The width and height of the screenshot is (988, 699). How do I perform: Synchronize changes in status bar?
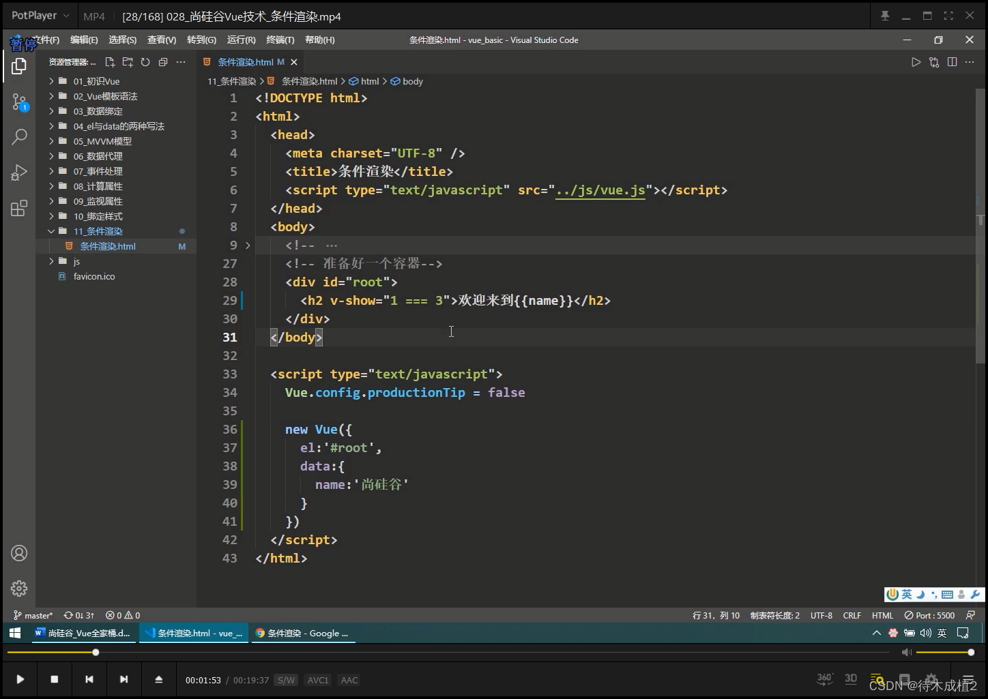pyautogui.click(x=79, y=615)
